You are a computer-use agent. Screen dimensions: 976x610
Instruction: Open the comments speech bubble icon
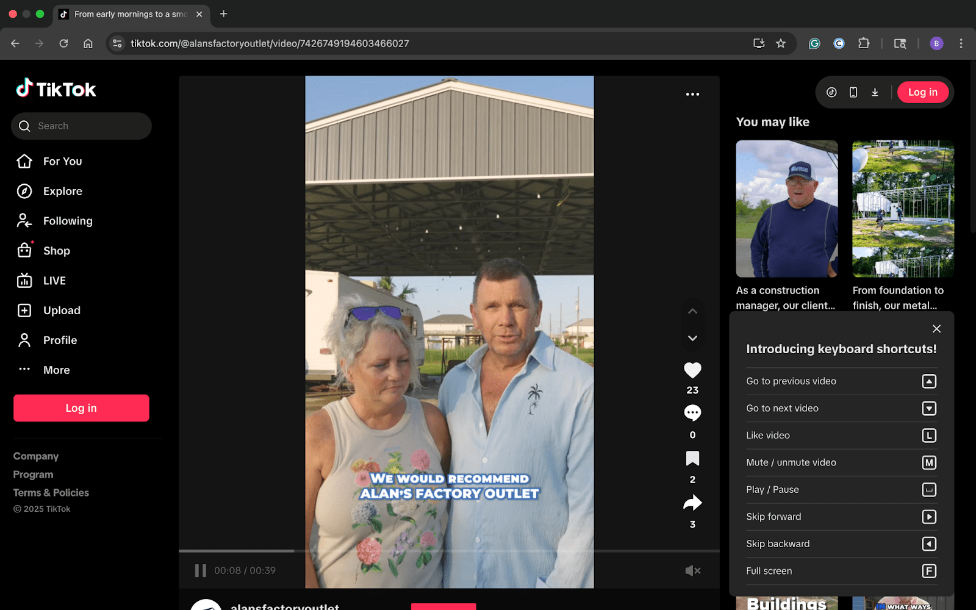[x=692, y=413]
